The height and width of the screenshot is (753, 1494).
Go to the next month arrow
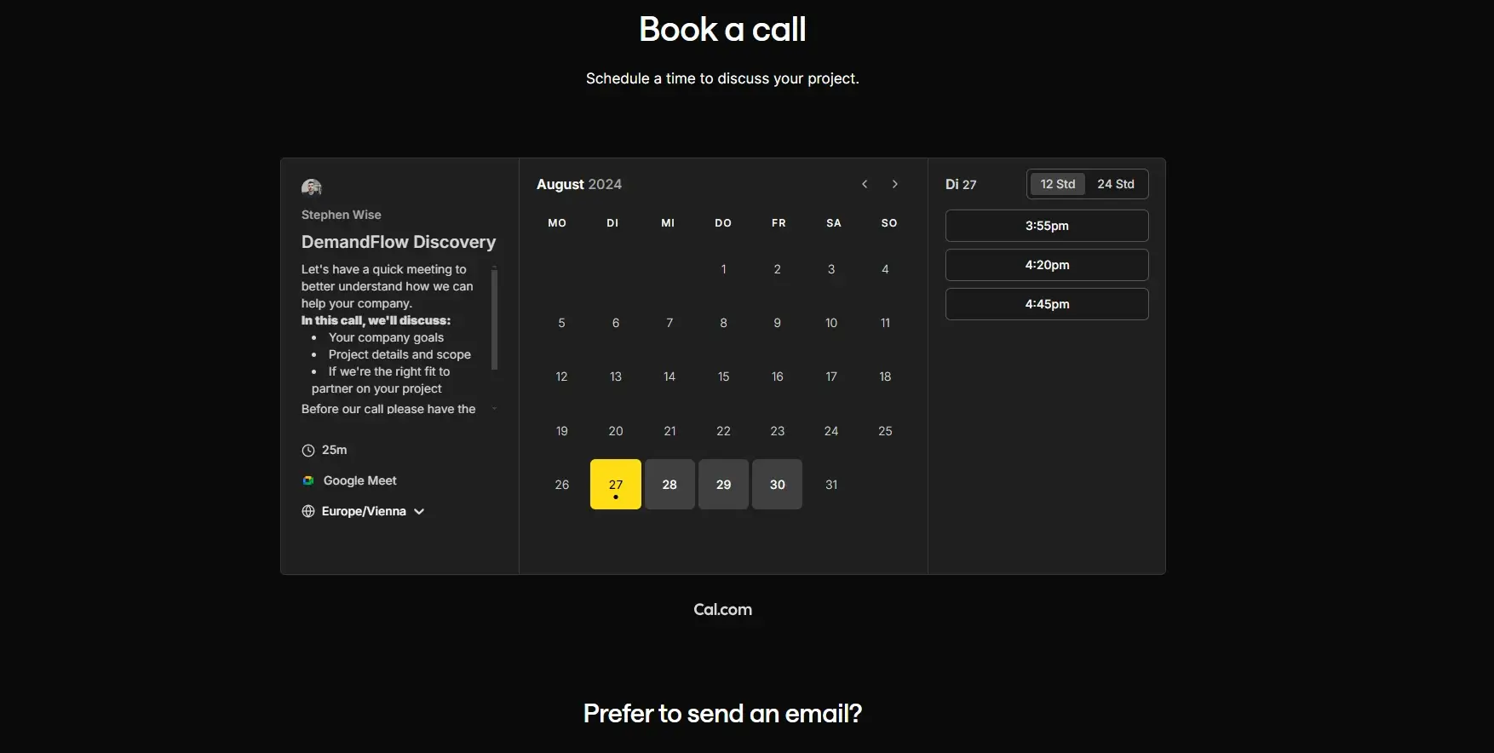coord(894,184)
